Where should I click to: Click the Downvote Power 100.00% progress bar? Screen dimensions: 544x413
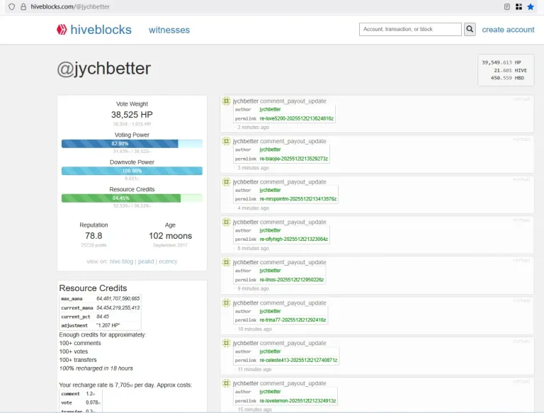click(132, 171)
